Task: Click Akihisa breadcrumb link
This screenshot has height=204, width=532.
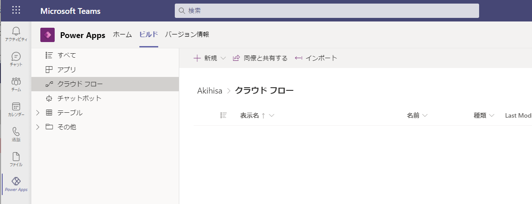Action: tap(210, 90)
